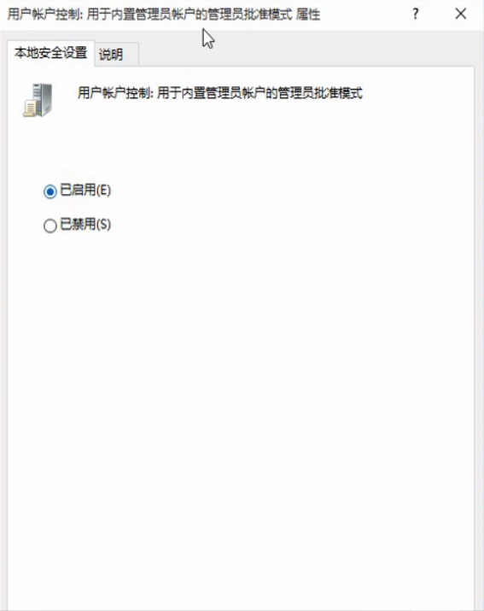Click the '属性' word in the title bar
Viewport: 484px width, 611px height.
point(308,15)
